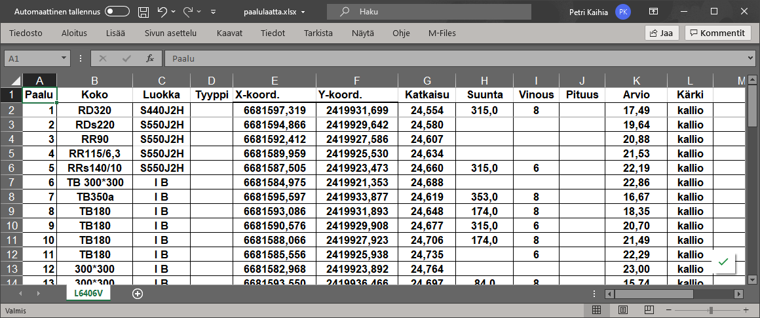The image size is (760, 318).
Task: Click the Kommentit button
Action: click(x=718, y=33)
